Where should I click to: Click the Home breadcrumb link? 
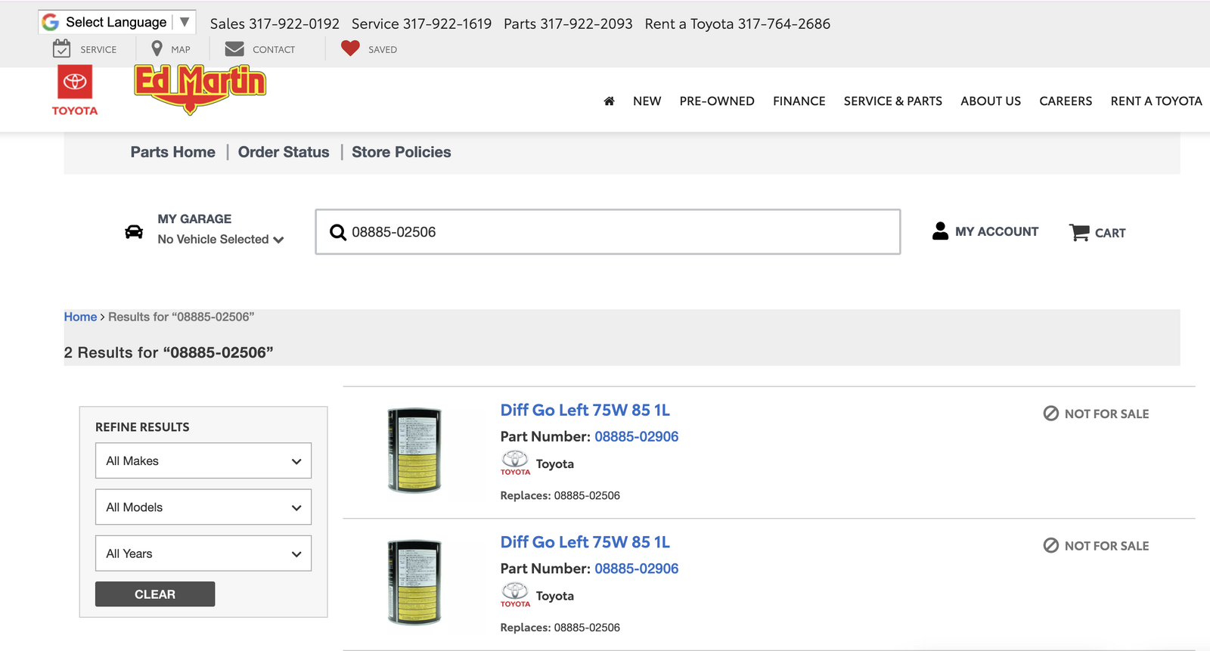point(80,317)
